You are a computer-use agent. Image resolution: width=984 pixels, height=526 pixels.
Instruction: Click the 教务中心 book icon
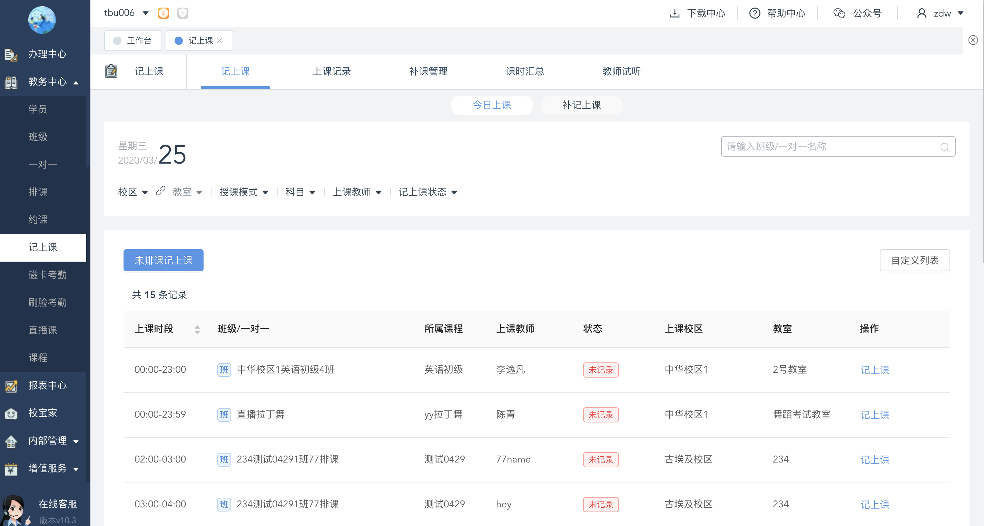coord(11,82)
